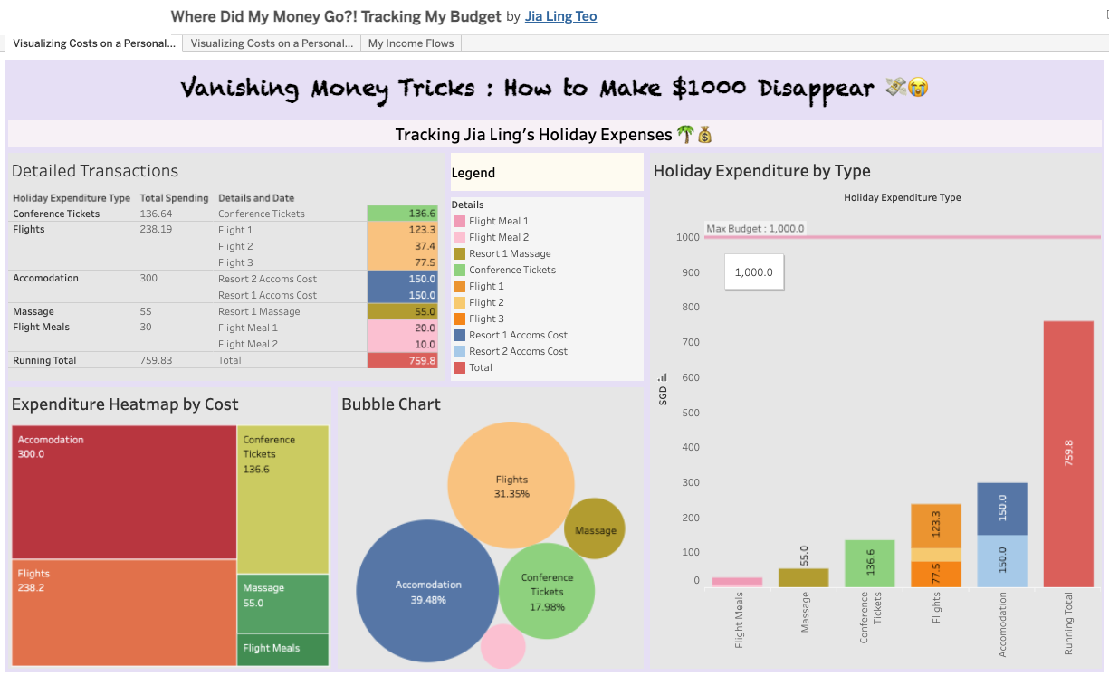Click the red Running Total bar

coord(1068,454)
